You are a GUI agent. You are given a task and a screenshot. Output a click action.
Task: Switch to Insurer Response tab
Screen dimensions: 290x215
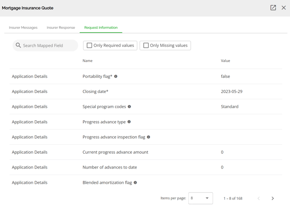[x=61, y=27]
